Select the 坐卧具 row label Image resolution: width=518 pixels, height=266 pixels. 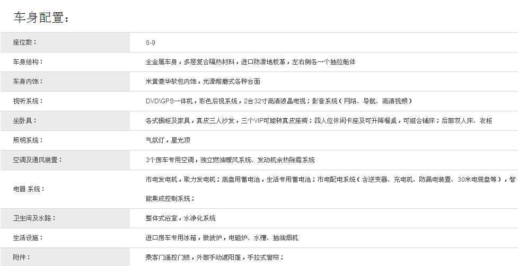(25, 121)
